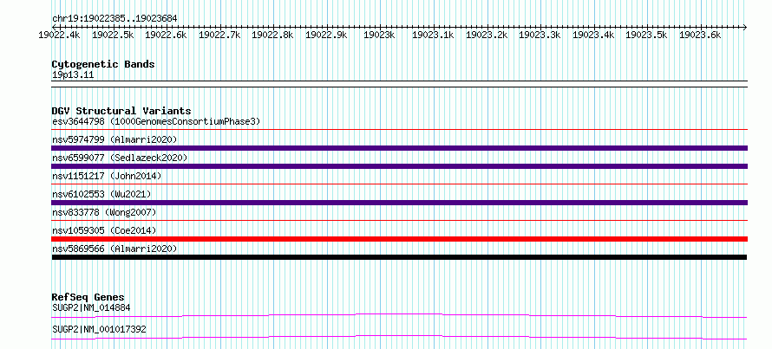Click ruler tick label 19023.5k
772x349 pixels.
646,35
